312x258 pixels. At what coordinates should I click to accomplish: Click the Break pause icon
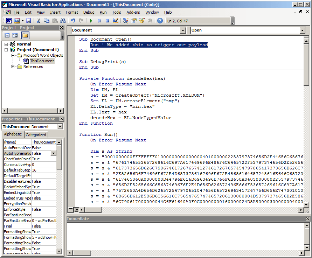pos(99,21)
